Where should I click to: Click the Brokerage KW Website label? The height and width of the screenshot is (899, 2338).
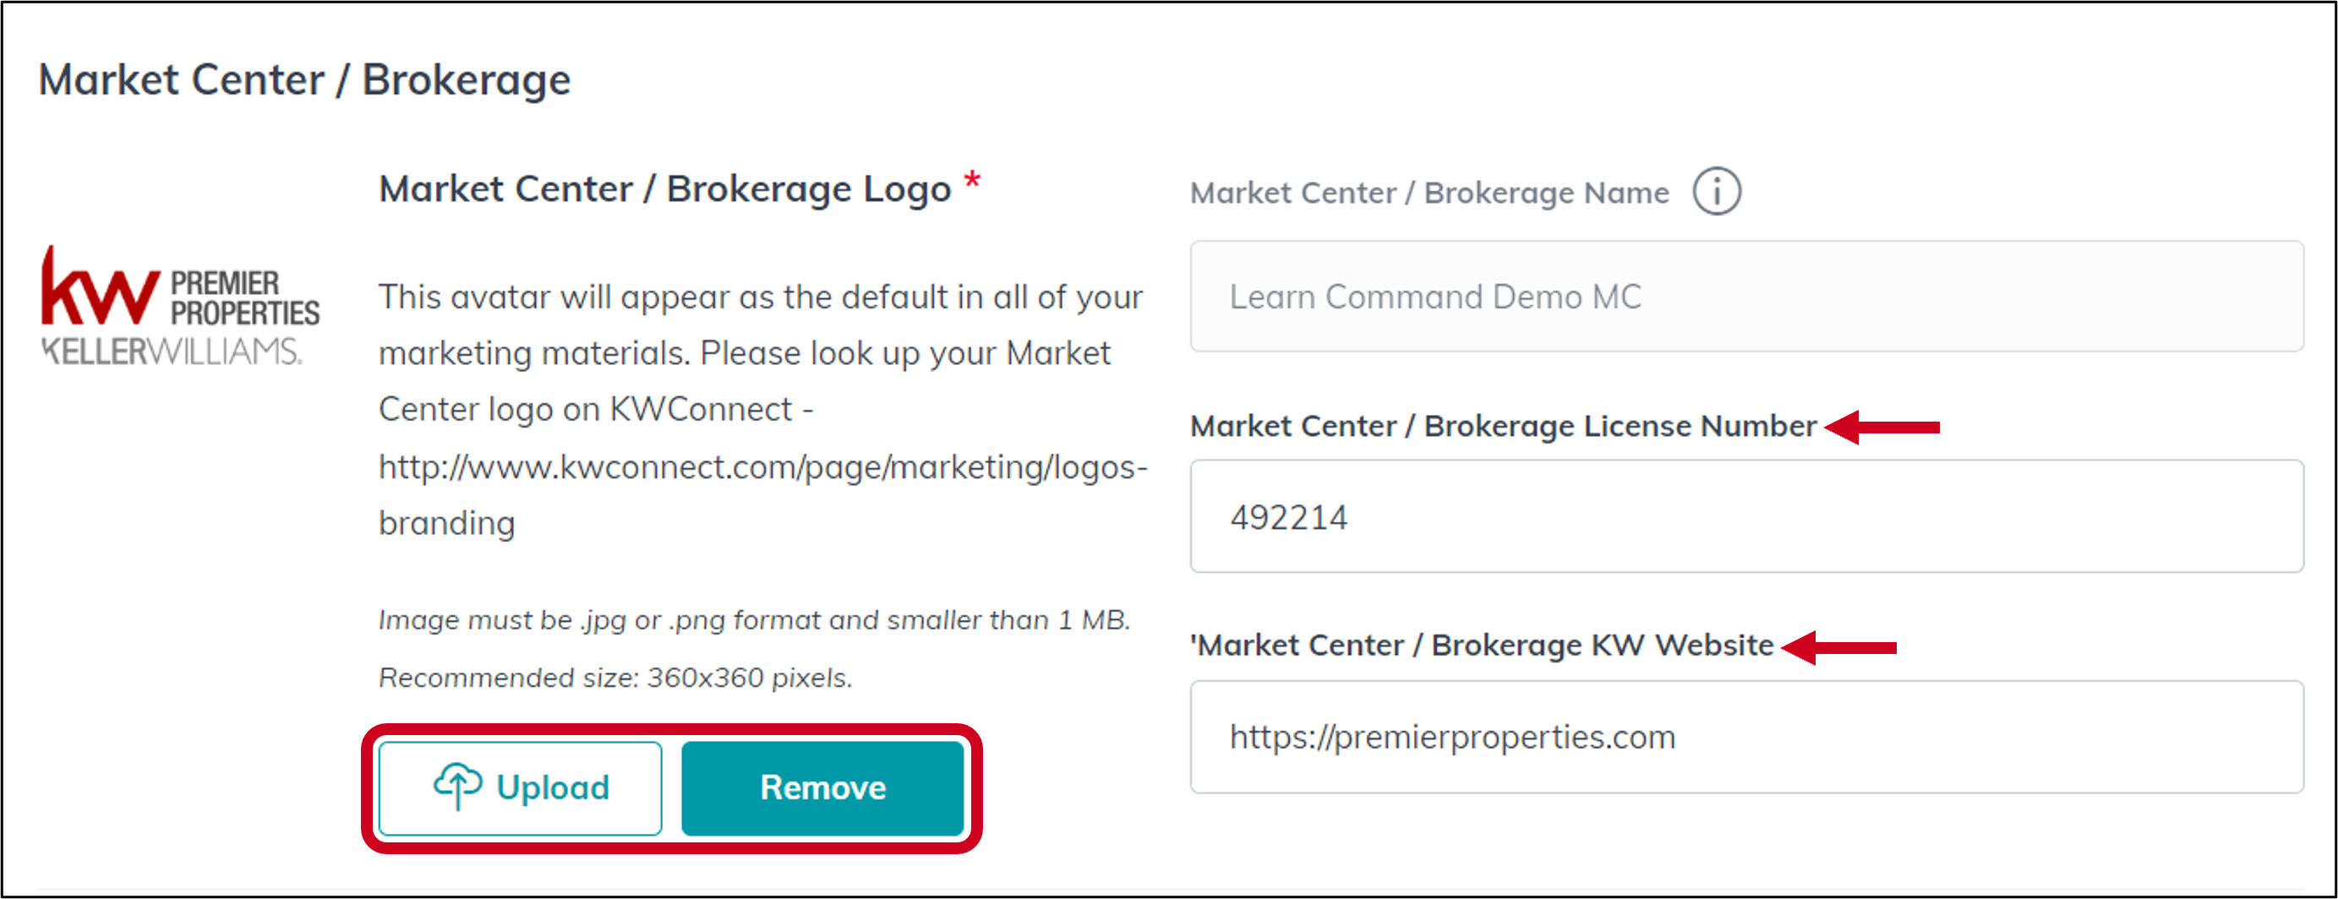pyautogui.click(x=1482, y=645)
